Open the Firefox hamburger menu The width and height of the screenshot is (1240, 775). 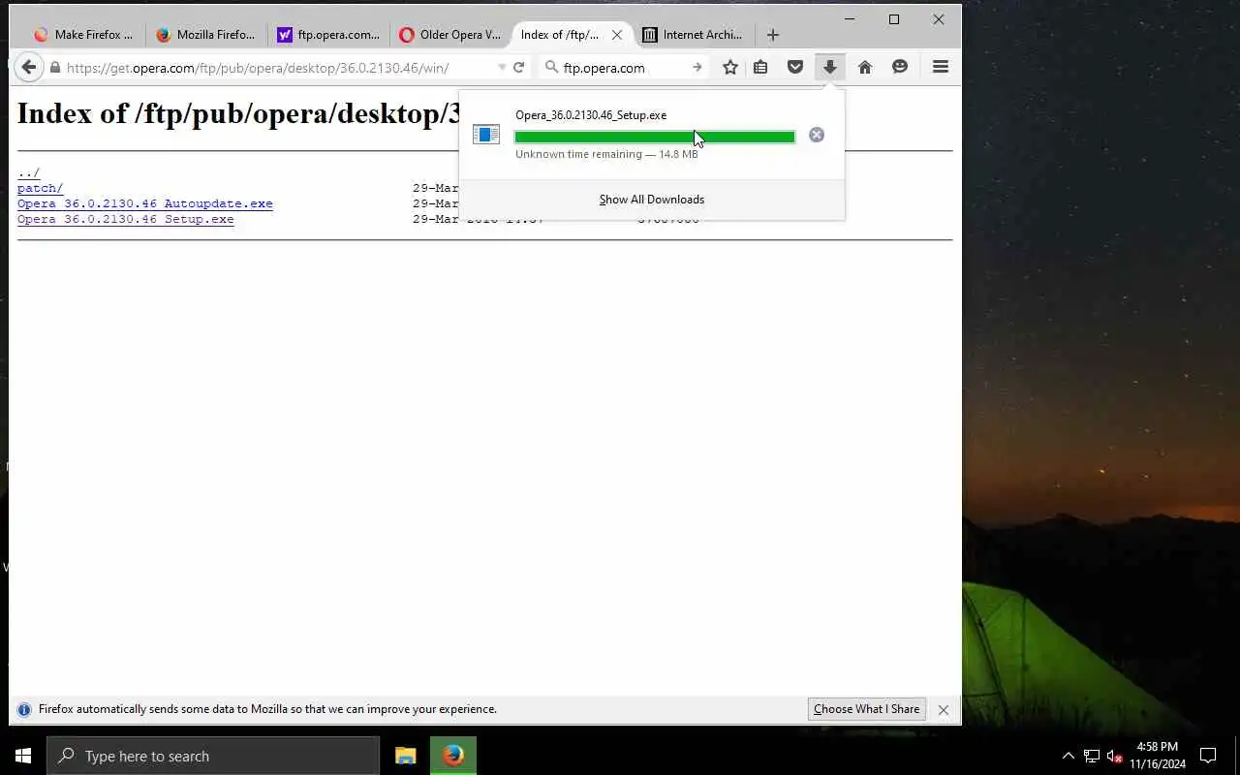[941, 67]
